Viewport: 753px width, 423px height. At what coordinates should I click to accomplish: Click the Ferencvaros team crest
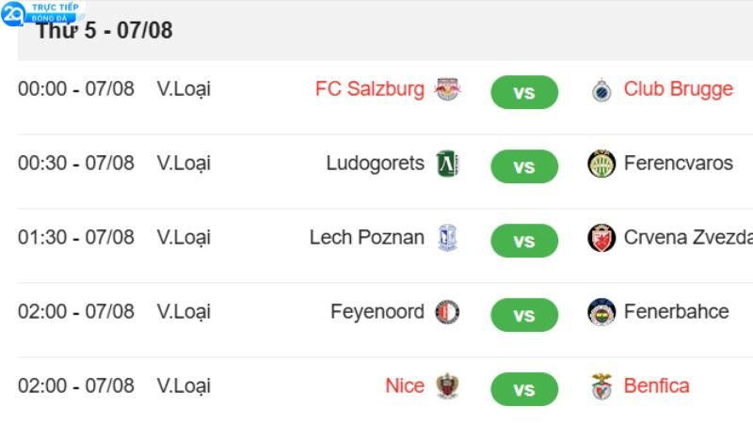click(601, 164)
